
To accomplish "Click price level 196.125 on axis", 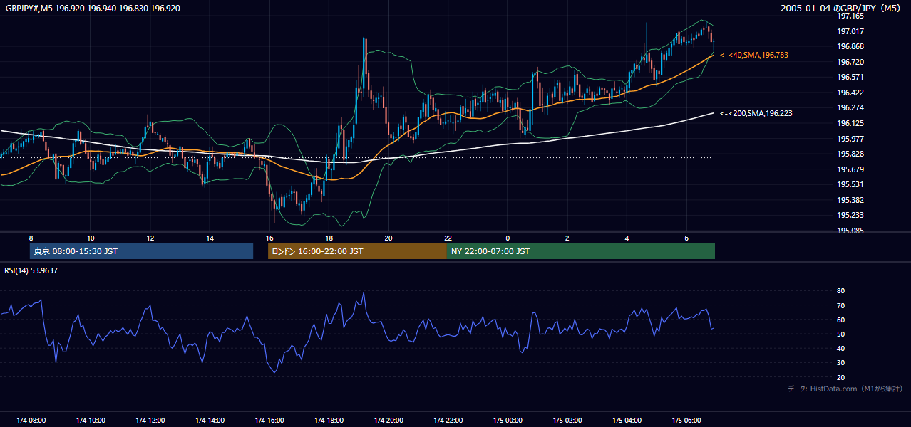I will click(850, 123).
